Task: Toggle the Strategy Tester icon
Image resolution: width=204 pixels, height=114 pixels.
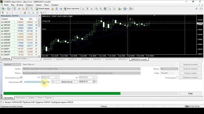Action: (32, 9)
